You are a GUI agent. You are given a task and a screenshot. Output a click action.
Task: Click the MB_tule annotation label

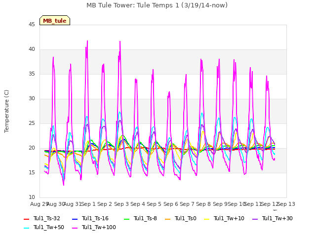[x=55, y=21]
